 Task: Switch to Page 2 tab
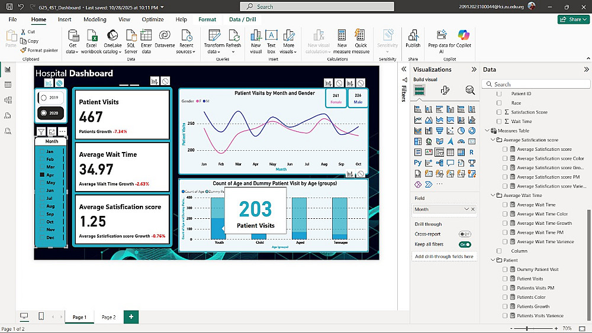108,317
